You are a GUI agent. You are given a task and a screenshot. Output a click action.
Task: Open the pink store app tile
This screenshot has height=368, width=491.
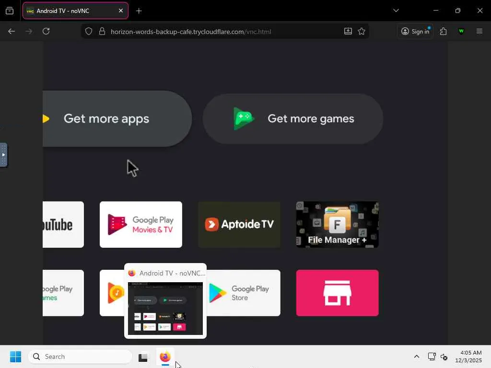pos(337,293)
